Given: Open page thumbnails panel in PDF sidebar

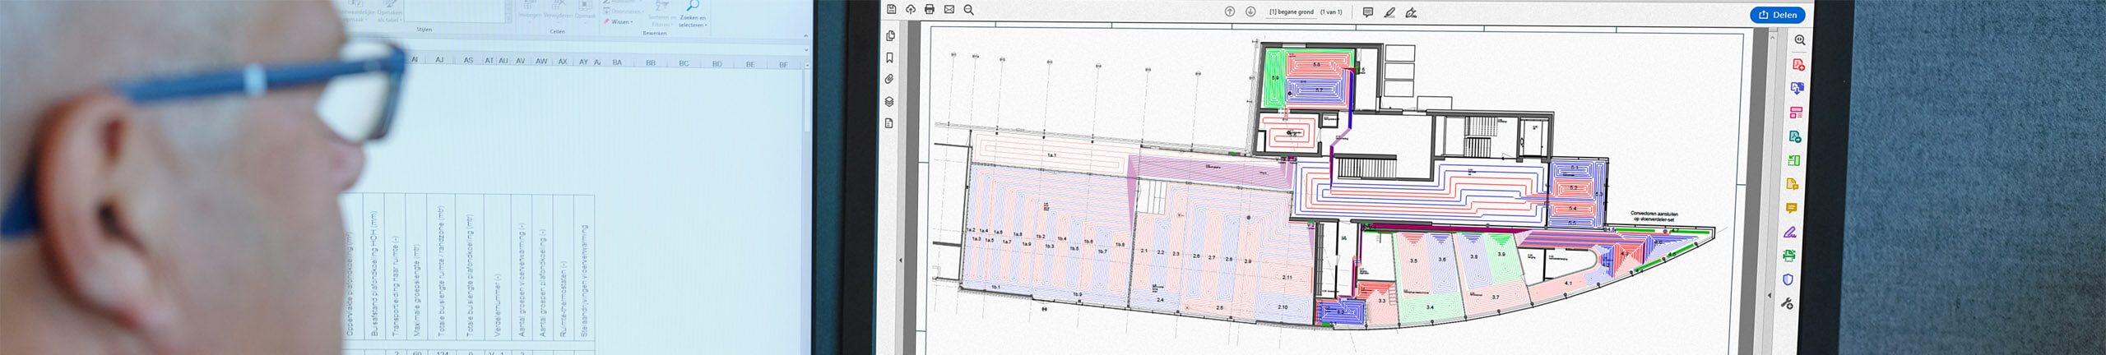Looking at the screenshot, I should click(890, 36).
